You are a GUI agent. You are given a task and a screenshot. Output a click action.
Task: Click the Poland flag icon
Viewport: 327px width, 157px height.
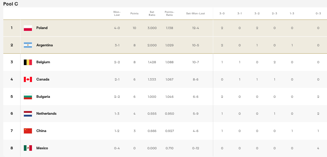pyautogui.click(x=28, y=28)
